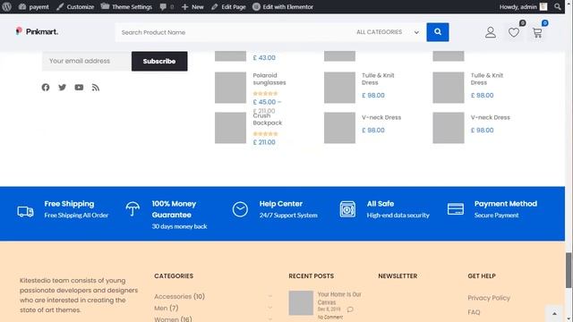Expand the ALL CATEGORIES dropdown

point(388,32)
